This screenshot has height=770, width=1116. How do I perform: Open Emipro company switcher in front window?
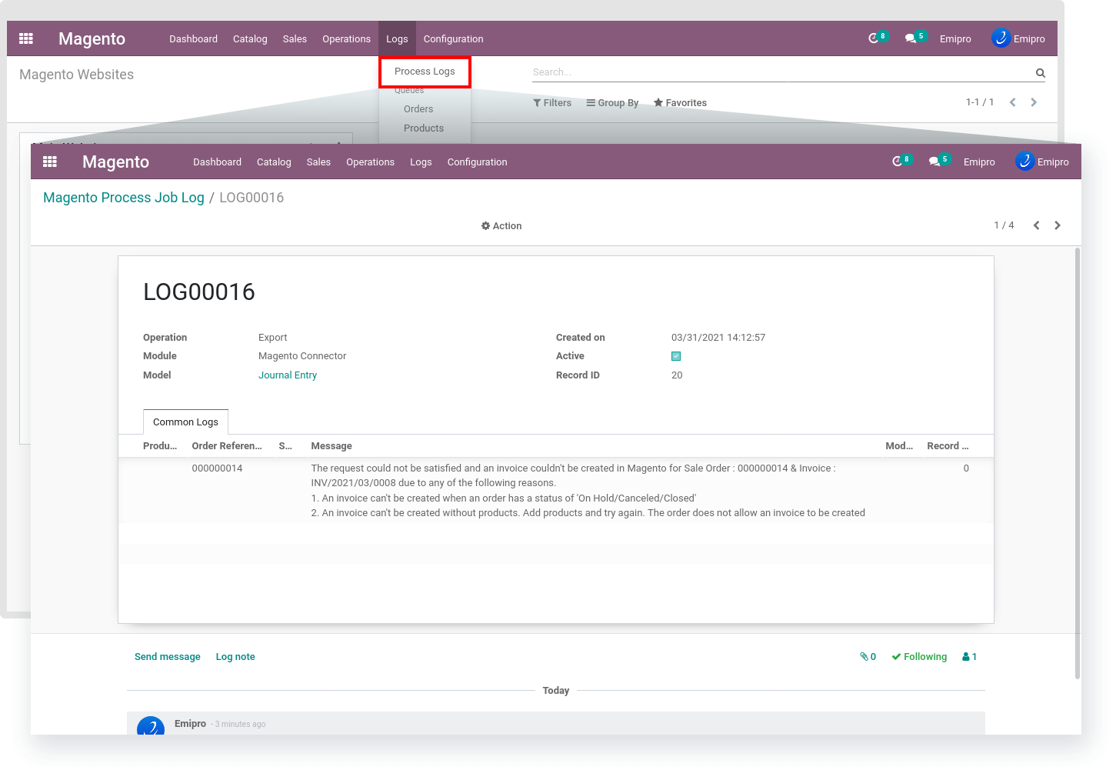click(x=979, y=162)
